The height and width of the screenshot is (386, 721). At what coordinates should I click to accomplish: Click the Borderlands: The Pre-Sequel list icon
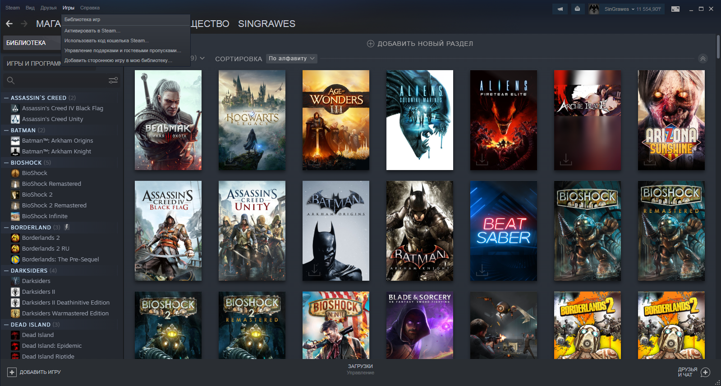click(x=15, y=260)
